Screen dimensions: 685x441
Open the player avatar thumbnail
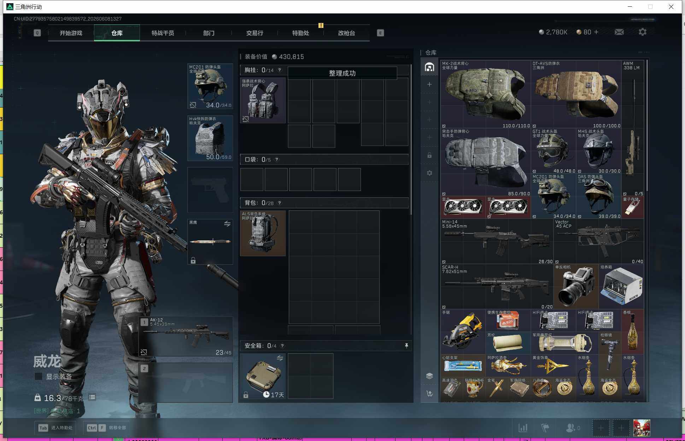click(642, 428)
